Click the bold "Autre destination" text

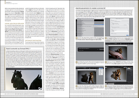pyautogui.click(x=61, y=27)
